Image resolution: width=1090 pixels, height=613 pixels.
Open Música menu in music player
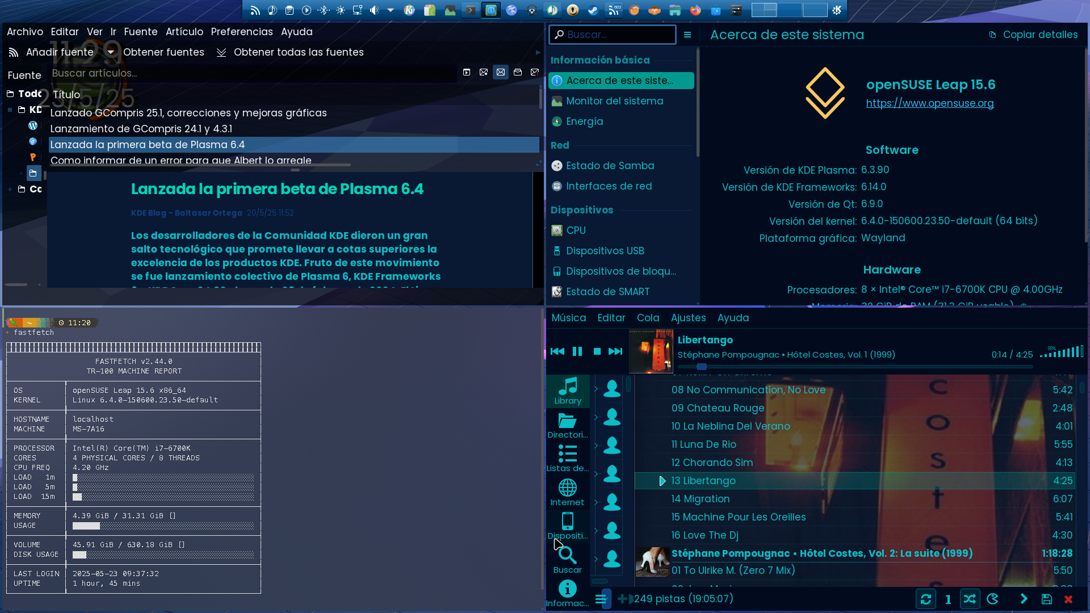tap(569, 318)
